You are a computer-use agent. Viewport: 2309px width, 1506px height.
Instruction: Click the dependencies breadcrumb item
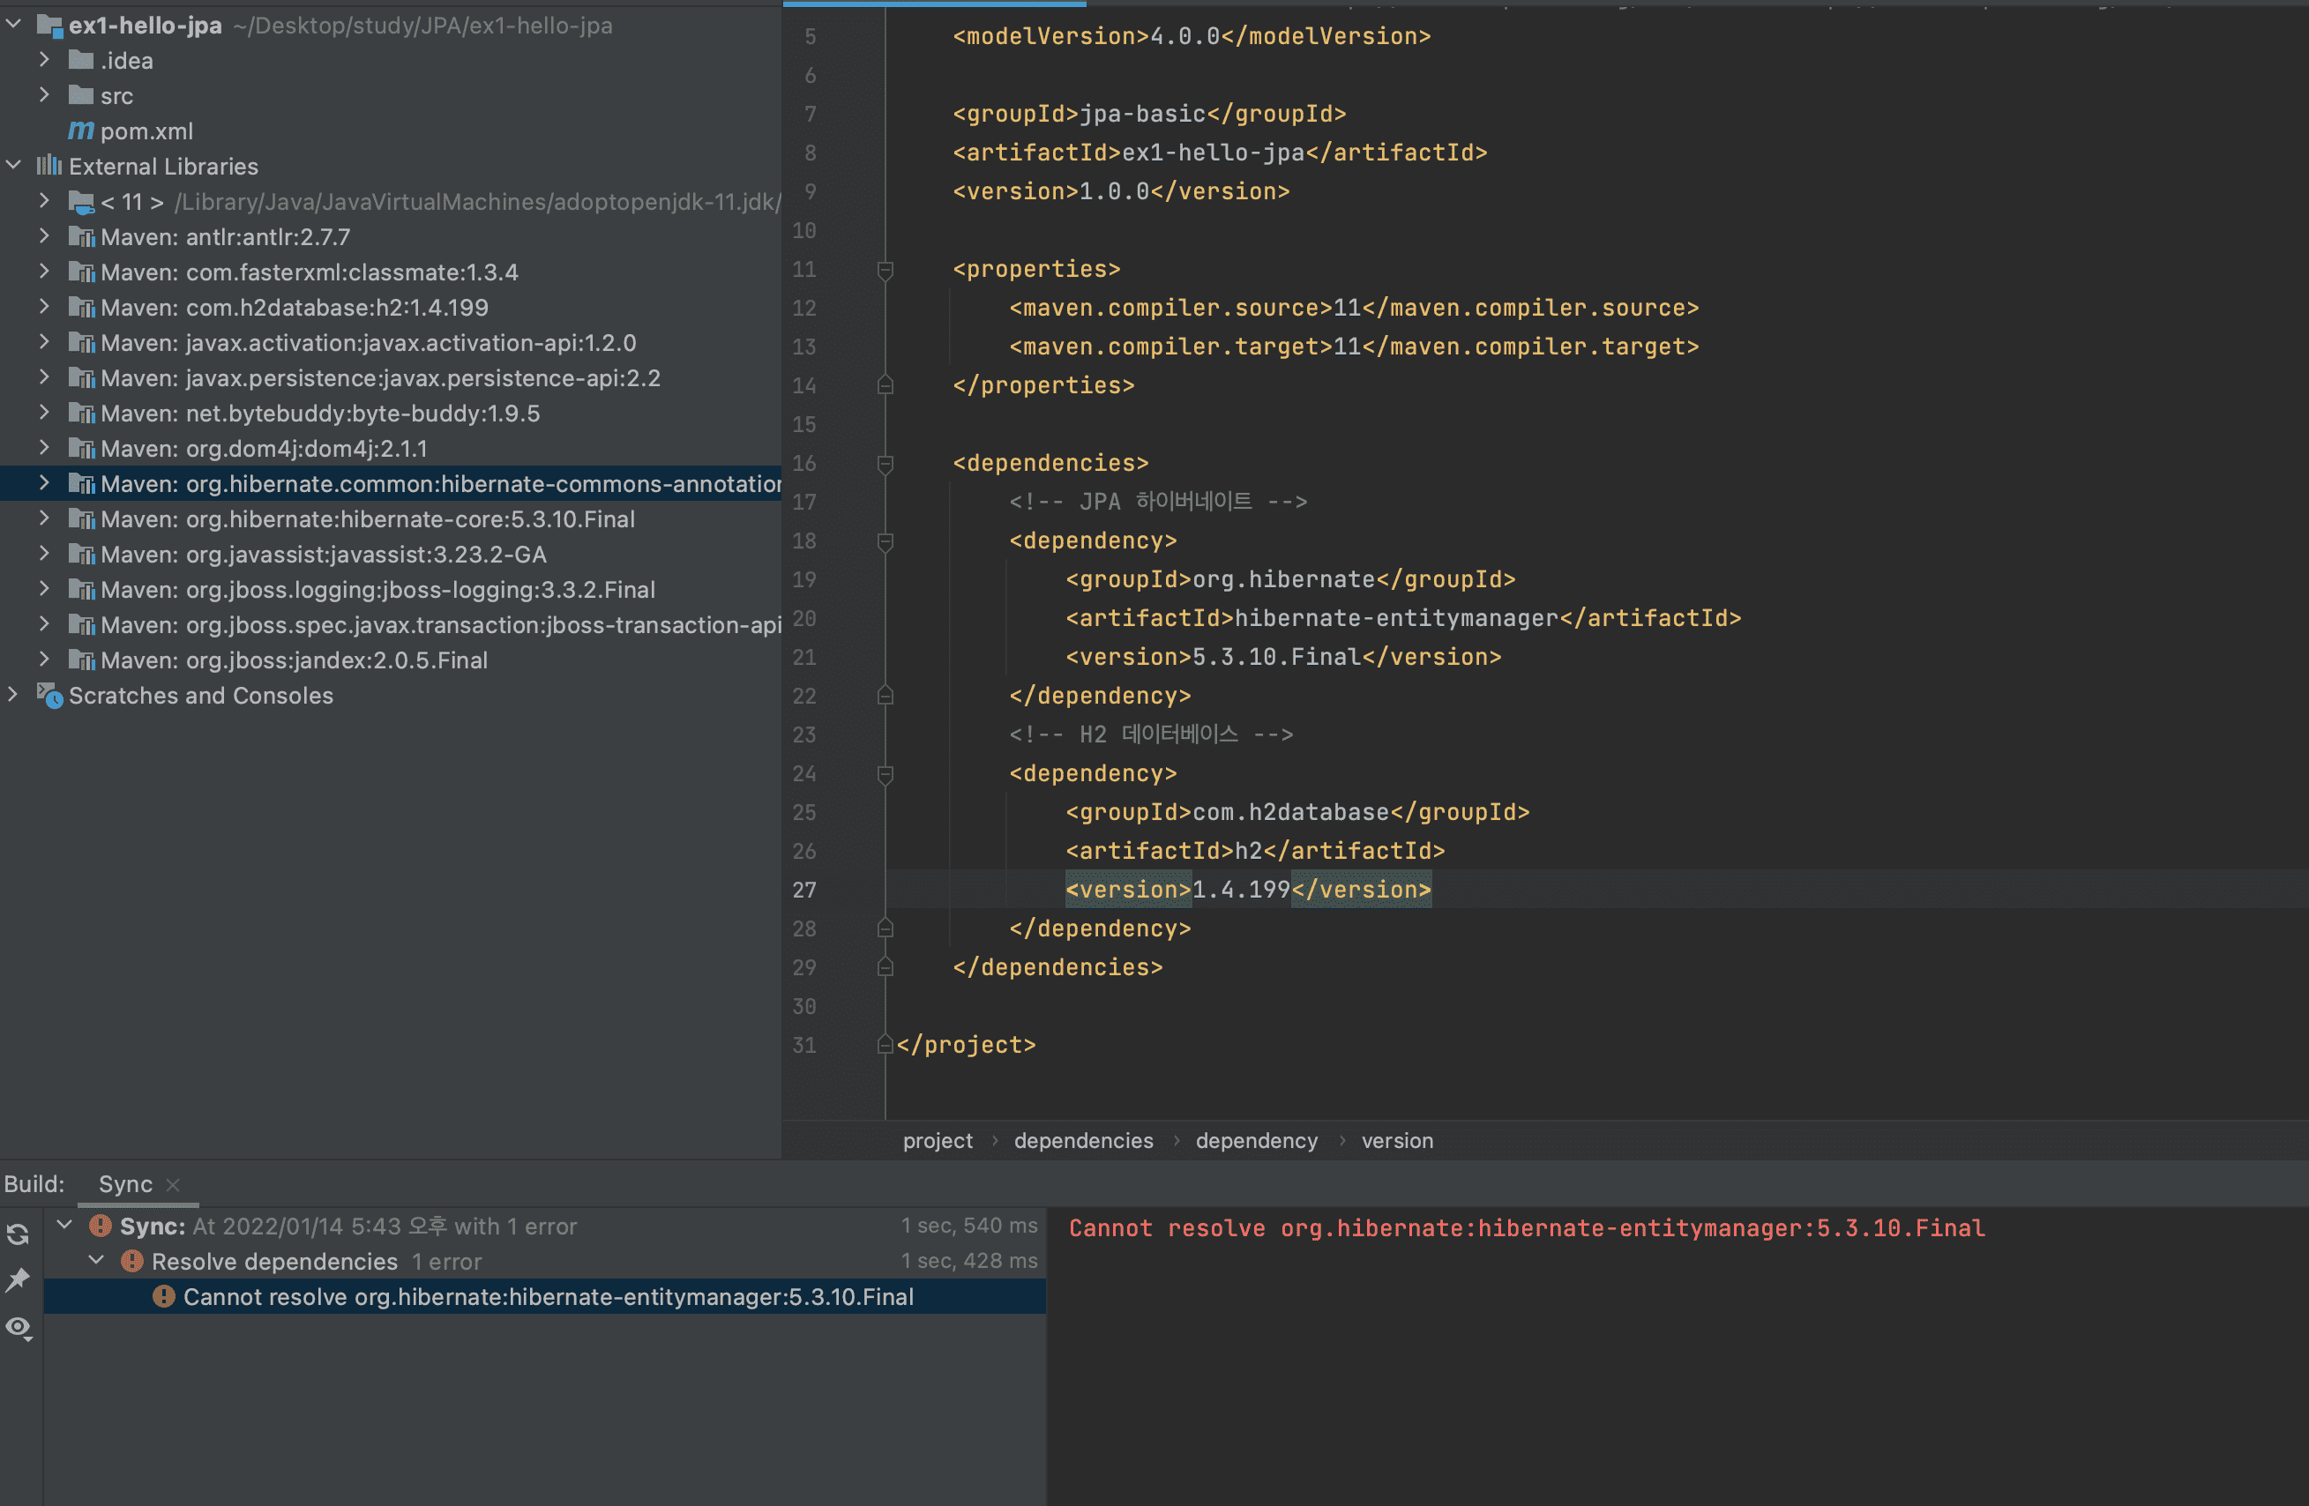1083,1140
